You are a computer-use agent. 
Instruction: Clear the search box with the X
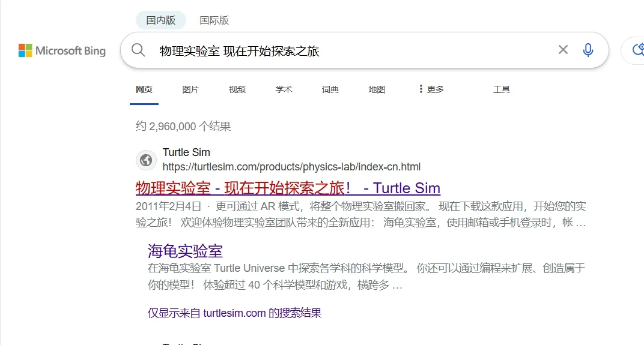[563, 50]
